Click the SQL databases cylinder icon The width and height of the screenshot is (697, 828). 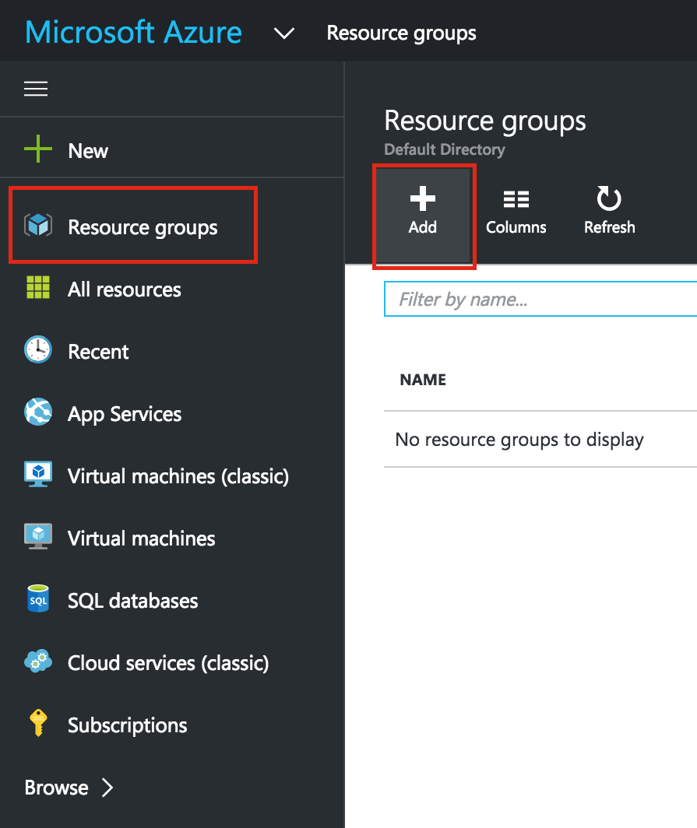click(x=38, y=598)
